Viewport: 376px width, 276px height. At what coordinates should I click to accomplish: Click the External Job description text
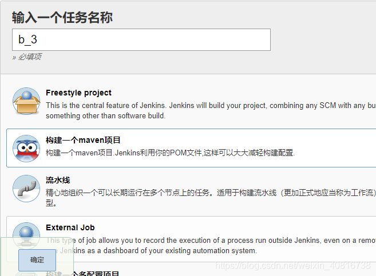[x=211, y=246]
